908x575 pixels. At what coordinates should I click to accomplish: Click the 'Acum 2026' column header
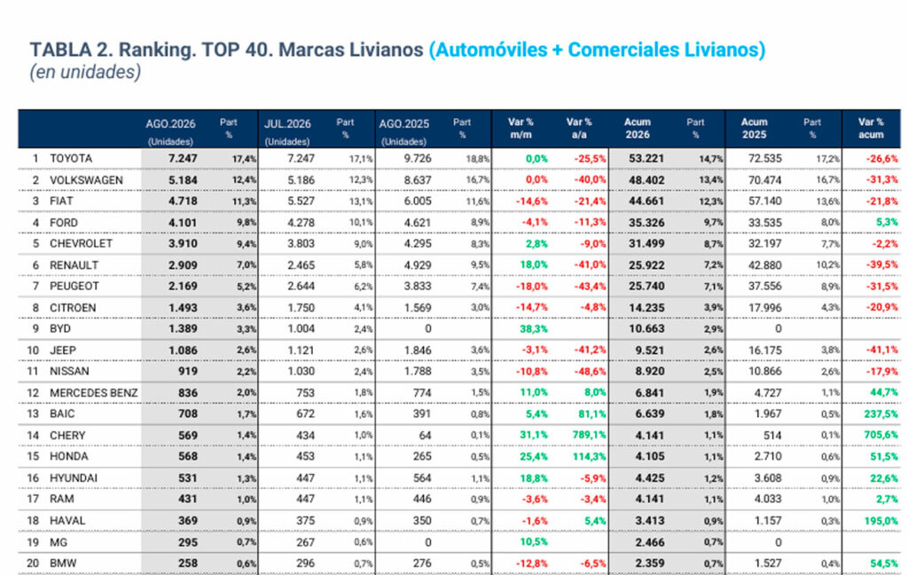637,128
